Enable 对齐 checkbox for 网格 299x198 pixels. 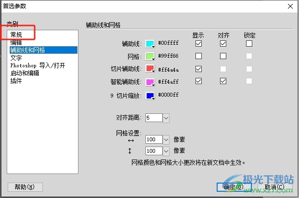[223, 56]
